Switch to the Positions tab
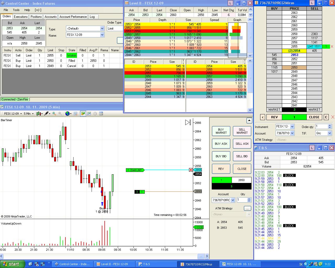The height and width of the screenshot is (268, 335). [x=36, y=16]
